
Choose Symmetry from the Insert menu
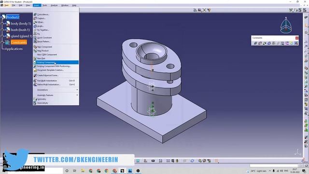pyautogui.click(x=56, y=99)
